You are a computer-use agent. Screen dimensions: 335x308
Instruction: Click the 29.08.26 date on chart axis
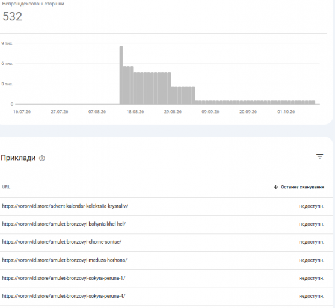pyautogui.click(x=173, y=112)
